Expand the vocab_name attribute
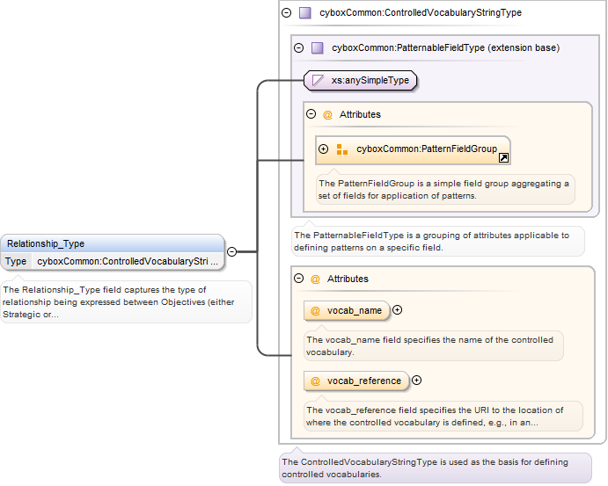 (397, 310)
